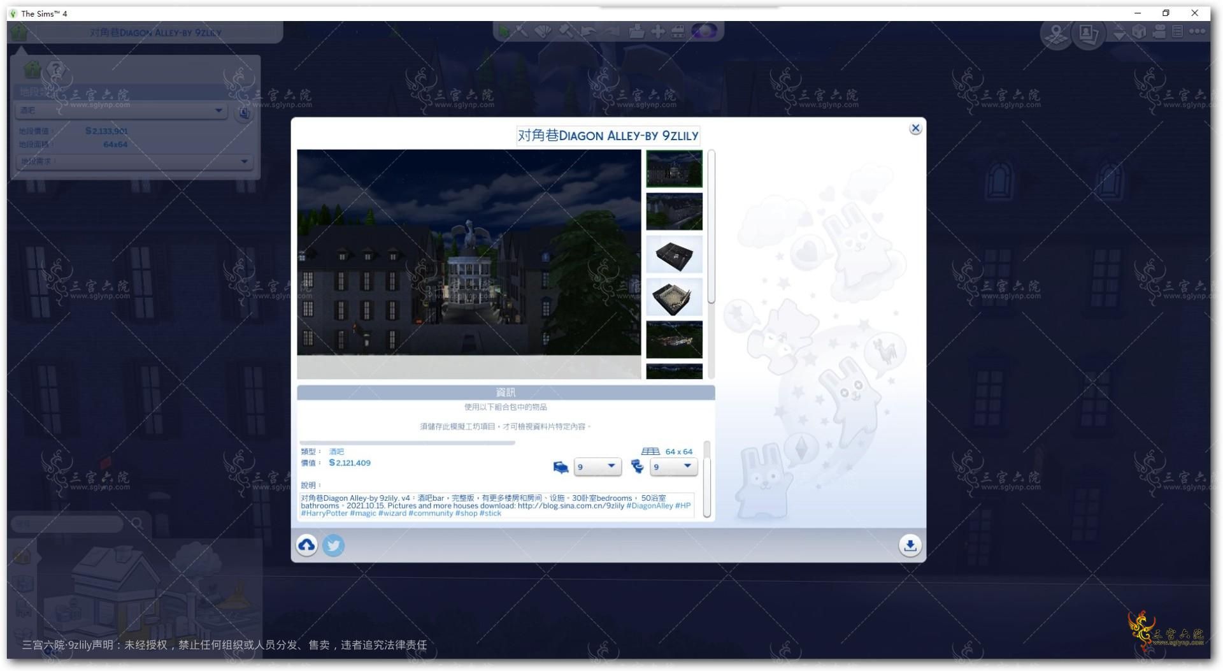This screenshot has height=671, width=1223.
Task: Click green house info icon in lot panel
Action: 32,69
